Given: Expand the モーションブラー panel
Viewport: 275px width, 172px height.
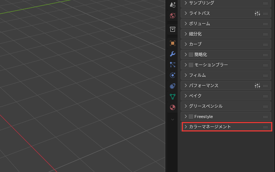Looking at the screenshot, I should (x=186, y=65).
